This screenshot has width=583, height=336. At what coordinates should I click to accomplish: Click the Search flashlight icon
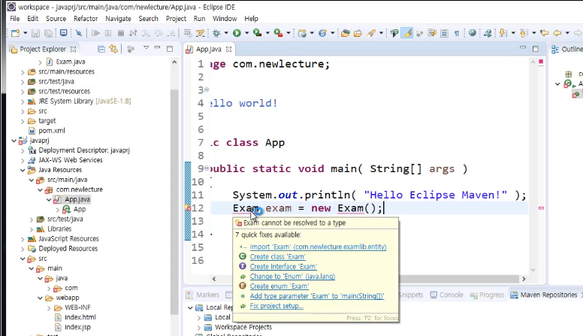point(371,33)
